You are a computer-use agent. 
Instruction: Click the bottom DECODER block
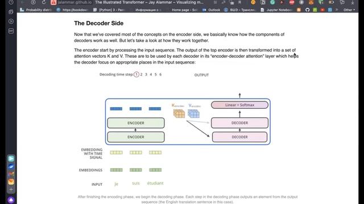point(239,137)
